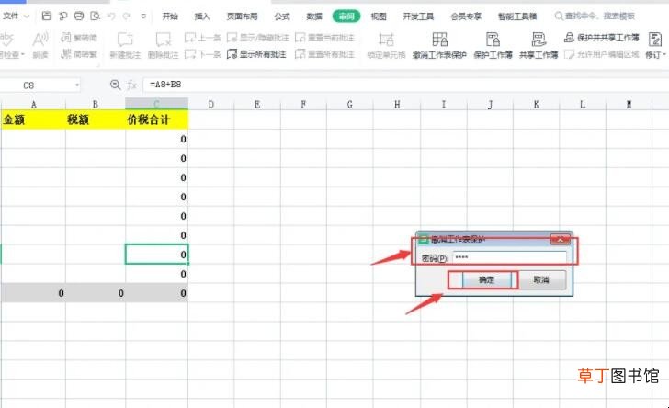Click the selected cell with green border

(x=156, y=254)
